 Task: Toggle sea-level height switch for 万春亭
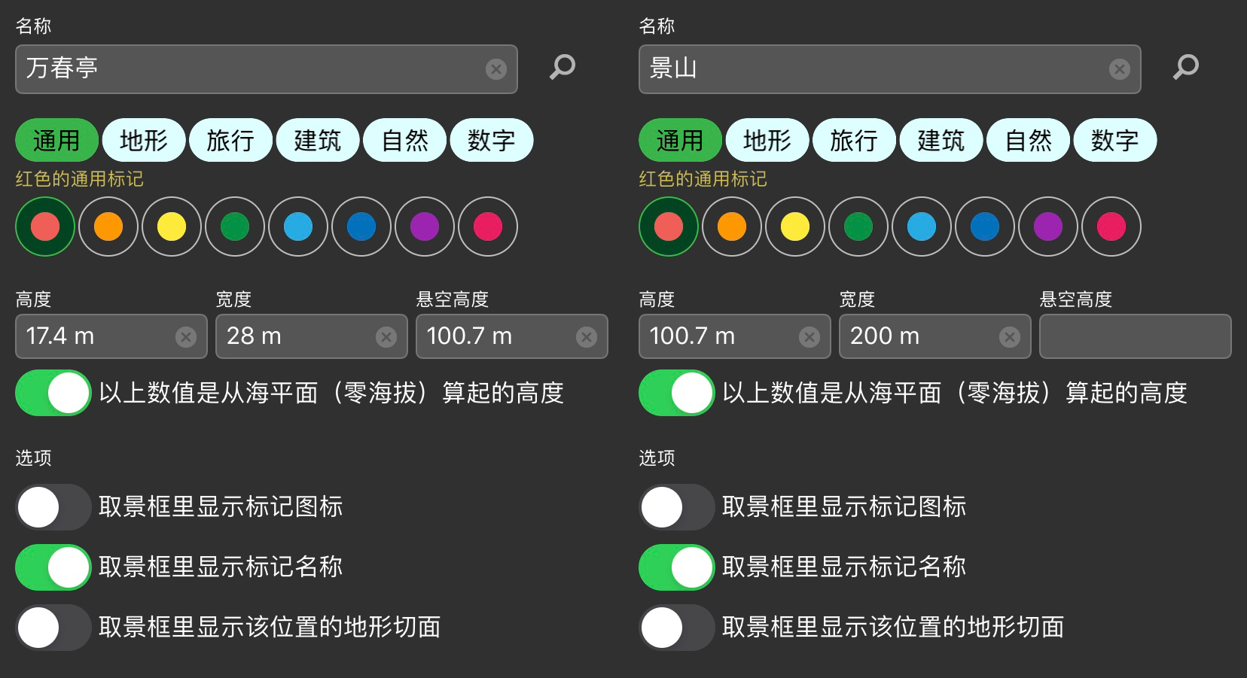point(53,393)
